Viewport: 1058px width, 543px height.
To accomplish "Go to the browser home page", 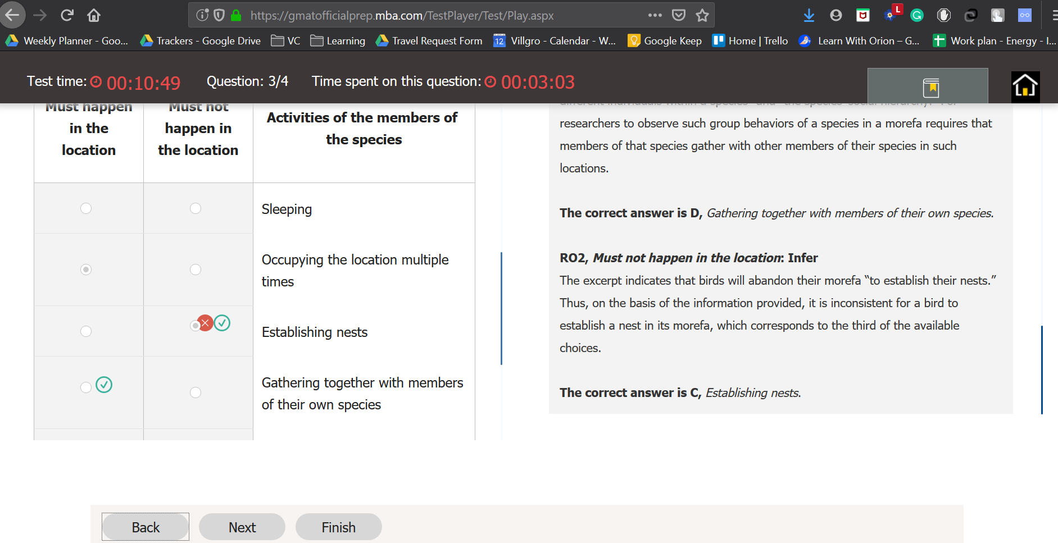I will click(94, 15).
